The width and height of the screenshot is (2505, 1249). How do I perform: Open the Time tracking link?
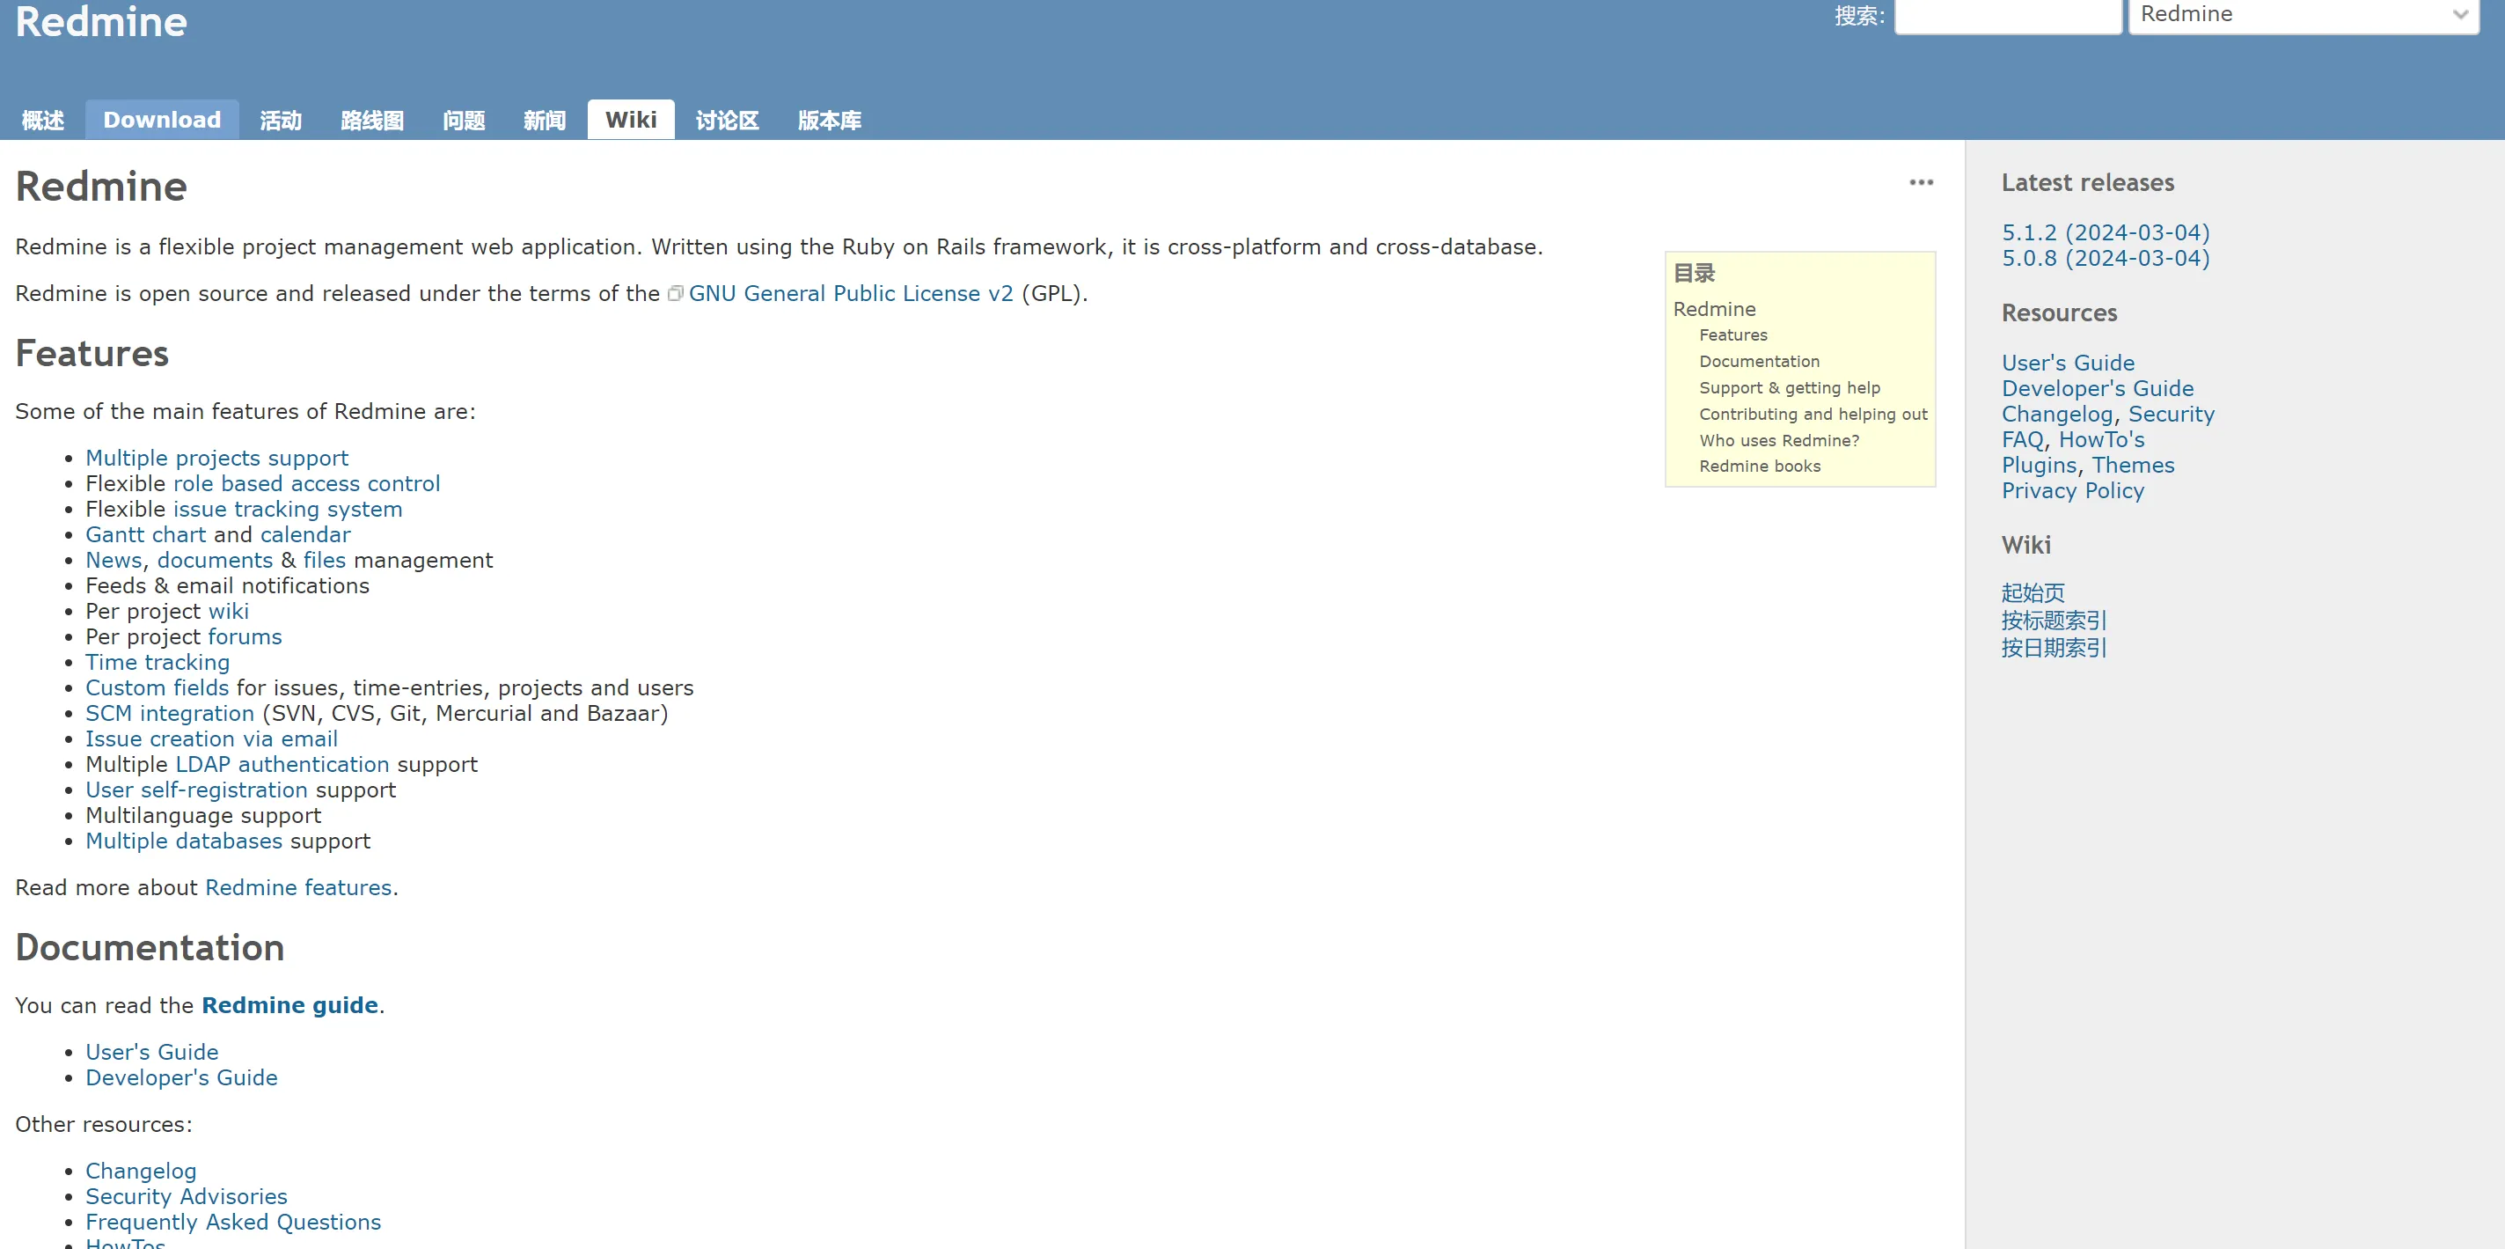click(157, 663)
